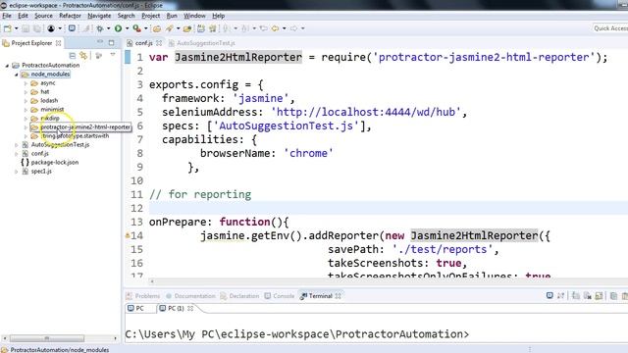
Task: Open dropdown next to External Tools icon
Action: tap(146, 28)
